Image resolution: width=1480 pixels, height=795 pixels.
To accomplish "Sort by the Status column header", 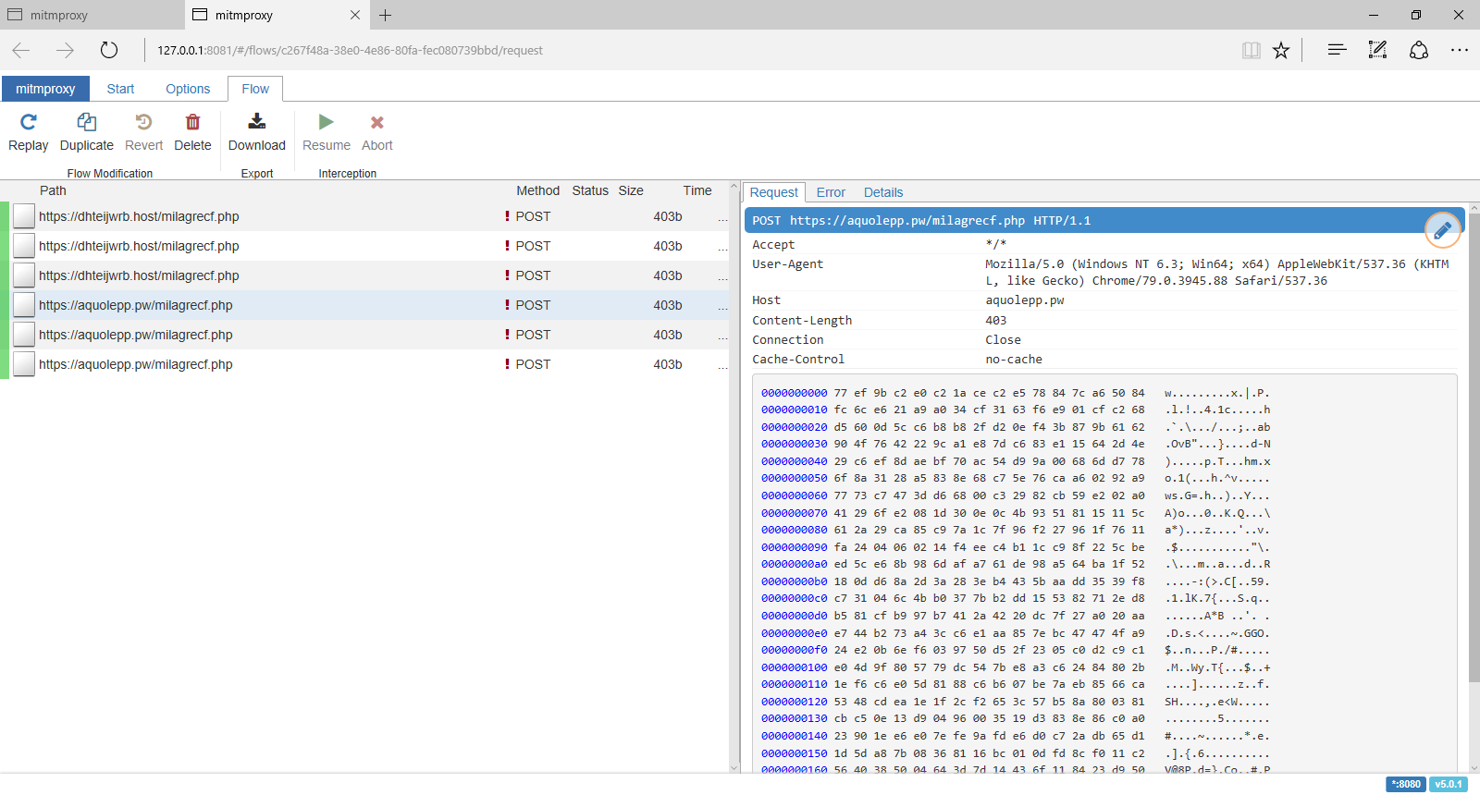I will point(590,190).
